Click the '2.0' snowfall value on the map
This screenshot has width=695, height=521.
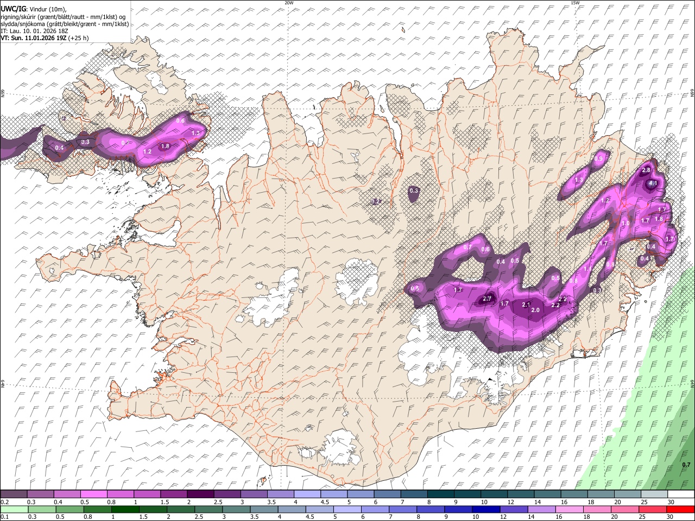click(535, 310)
